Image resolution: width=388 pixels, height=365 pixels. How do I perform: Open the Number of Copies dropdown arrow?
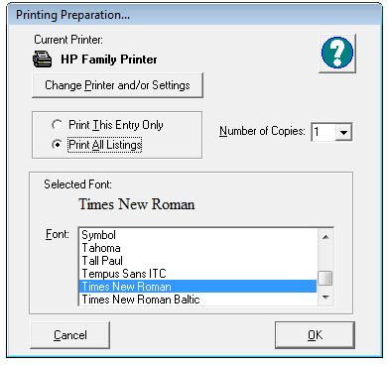(x=343, y=132)
